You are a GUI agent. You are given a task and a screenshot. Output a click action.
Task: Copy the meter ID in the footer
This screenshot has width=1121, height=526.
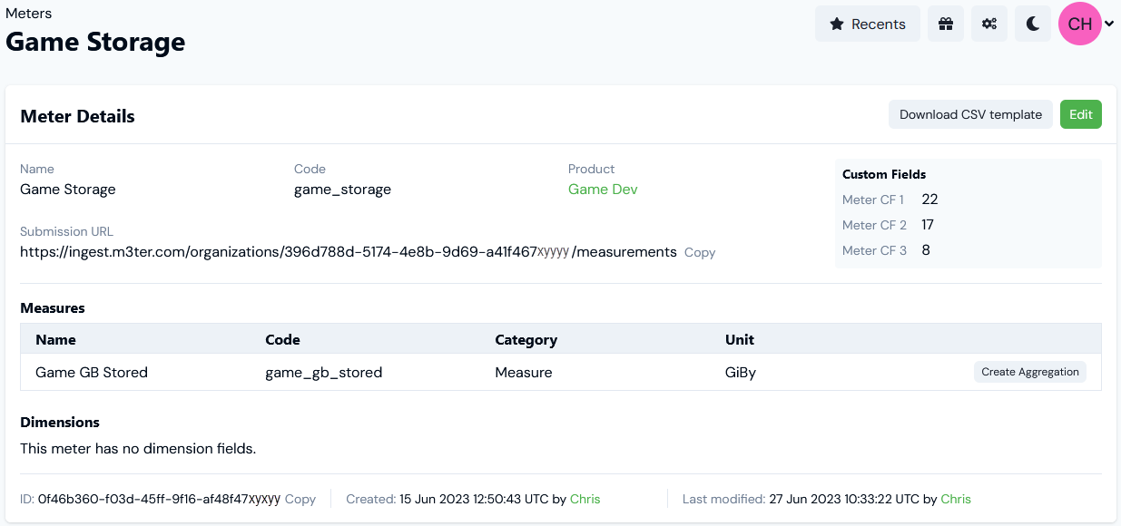pyautogui.click(x=300, y=499)
